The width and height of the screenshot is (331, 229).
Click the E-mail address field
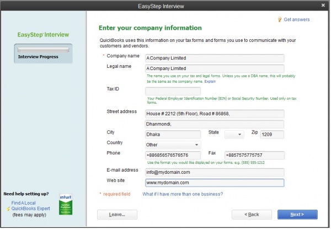point(215,172)
